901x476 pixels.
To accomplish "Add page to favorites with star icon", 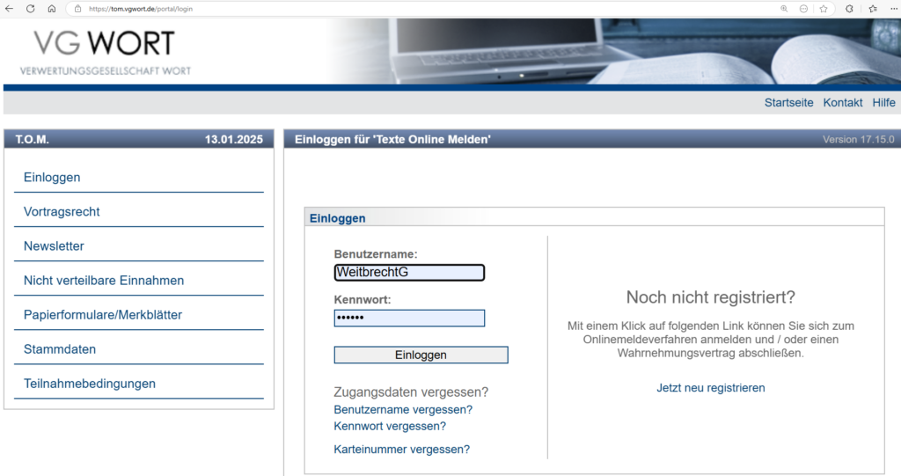I will point(824,8).
